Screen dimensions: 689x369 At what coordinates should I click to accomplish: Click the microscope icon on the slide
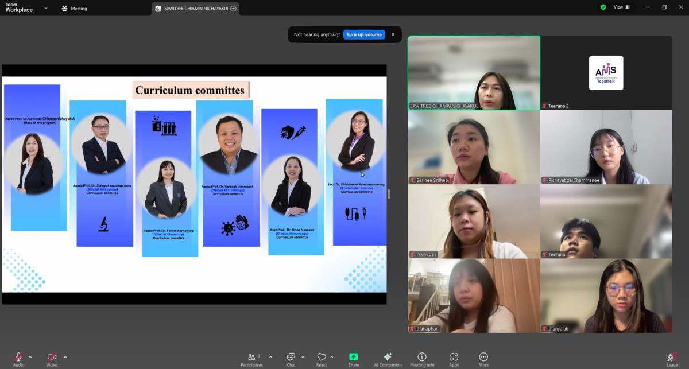click(103, 223)
